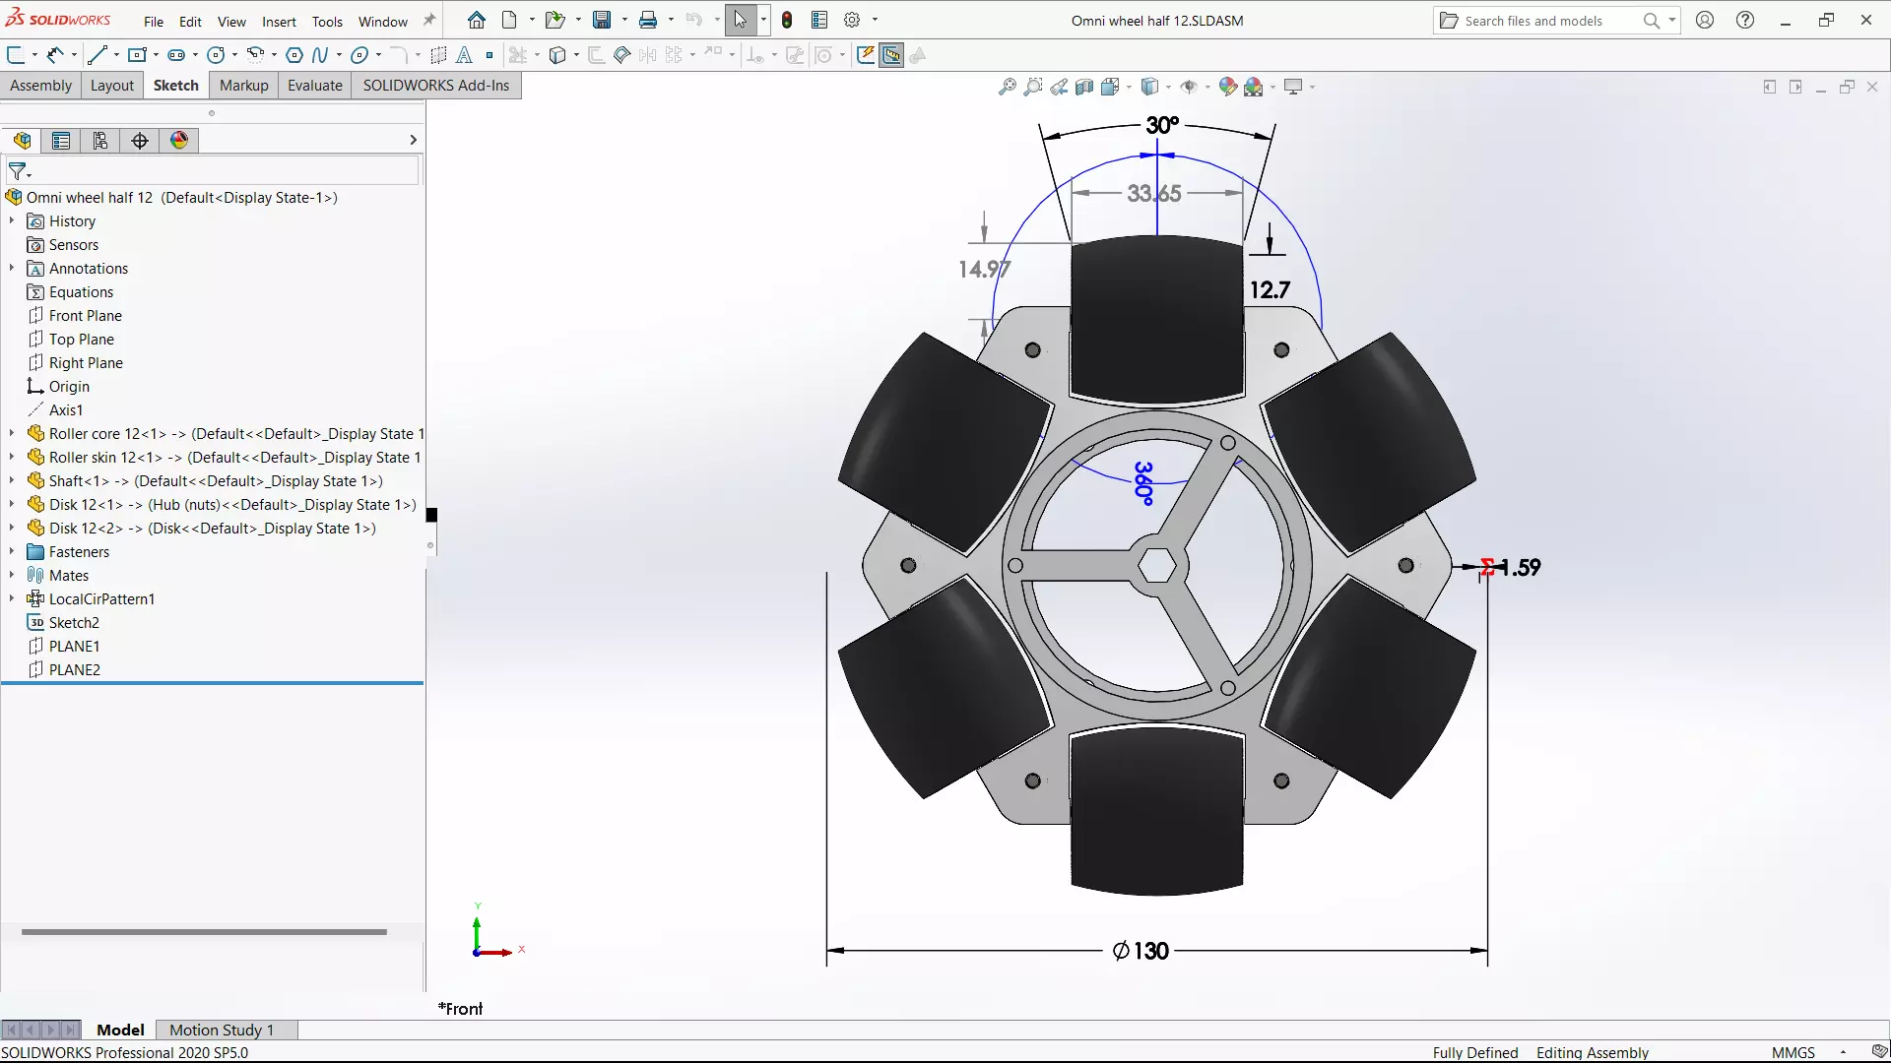The height and width of the screenshot is (1063, 1891).
Task: Open the DisplayManager tab
Action: coord(179,141)
